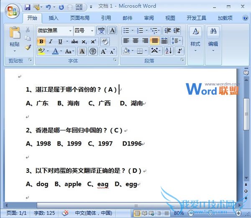Open the 引用 tab
Image resolution: width=251 pixels, height=218 pixels.
coord(106,18)
